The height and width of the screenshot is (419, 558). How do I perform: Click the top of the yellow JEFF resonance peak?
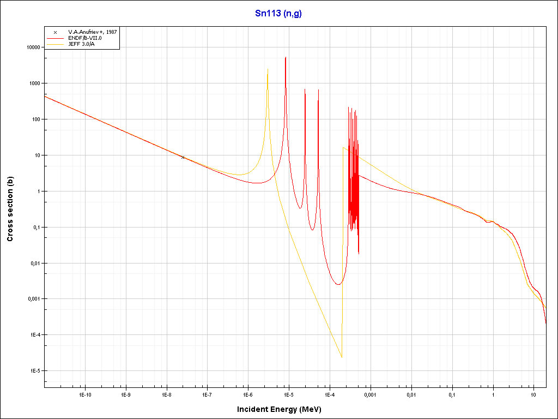(268, 69)
